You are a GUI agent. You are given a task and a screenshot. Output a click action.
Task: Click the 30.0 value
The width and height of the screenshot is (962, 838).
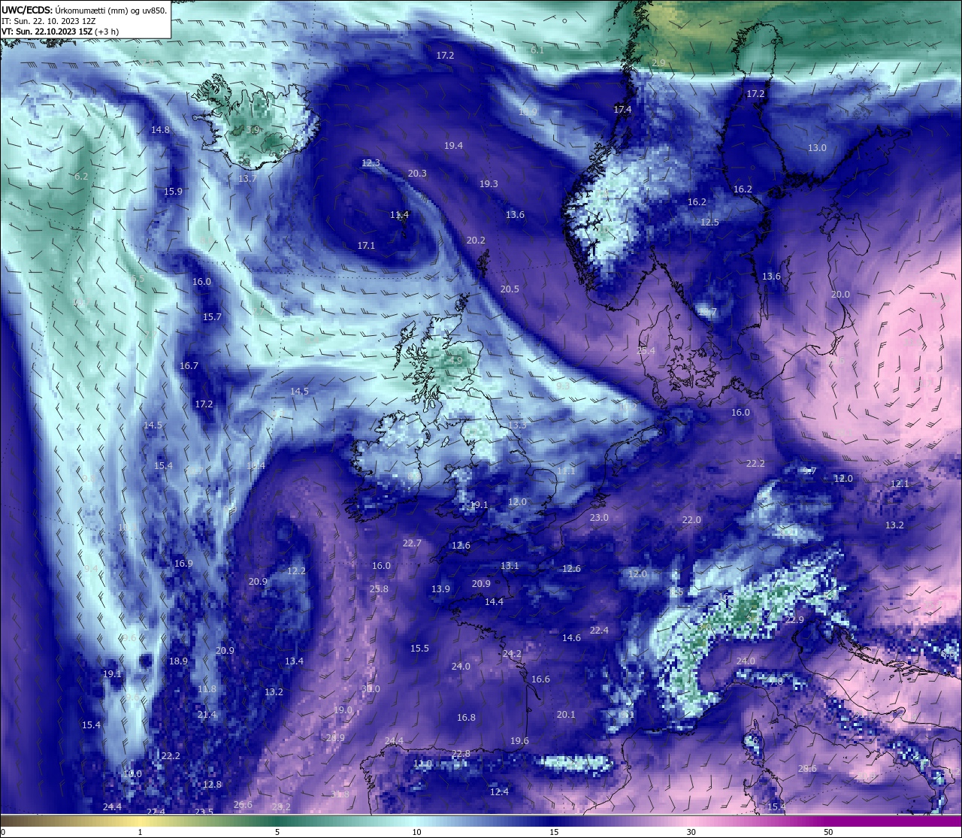pyautogui.click(x=371, y=689)
